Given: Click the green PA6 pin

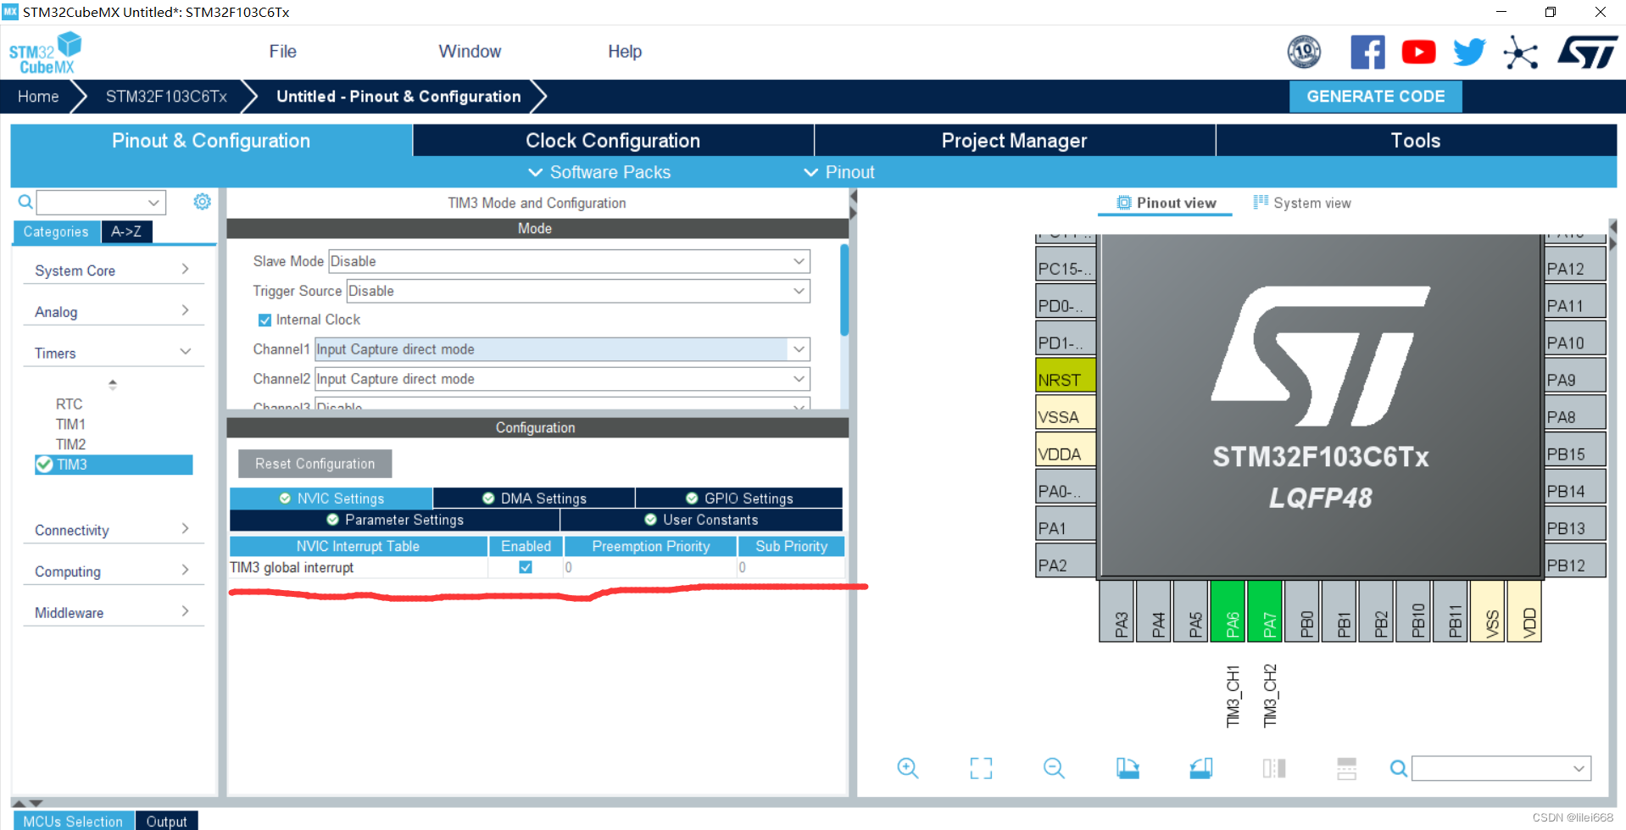Looking at the screenshot, I should pyautogui.click(x=1228, y=611).
